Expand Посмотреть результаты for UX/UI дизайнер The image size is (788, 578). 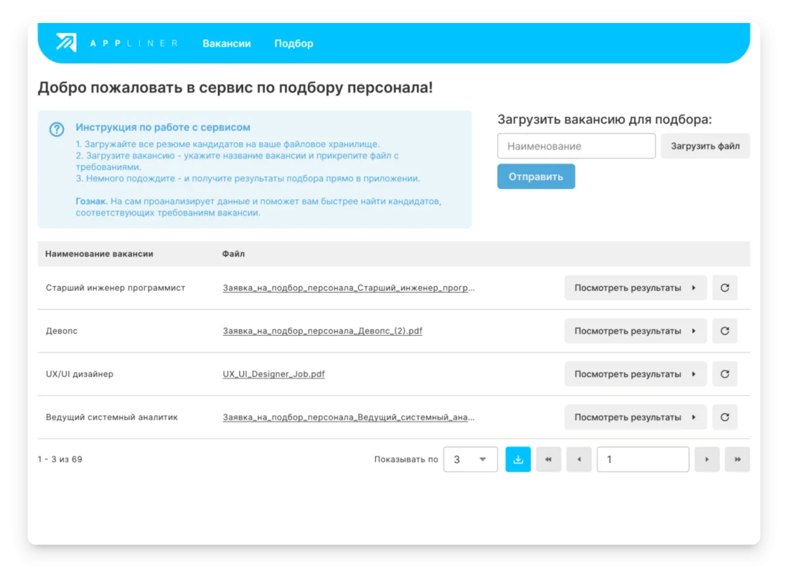pyautogui.click(x=635, y=374)
